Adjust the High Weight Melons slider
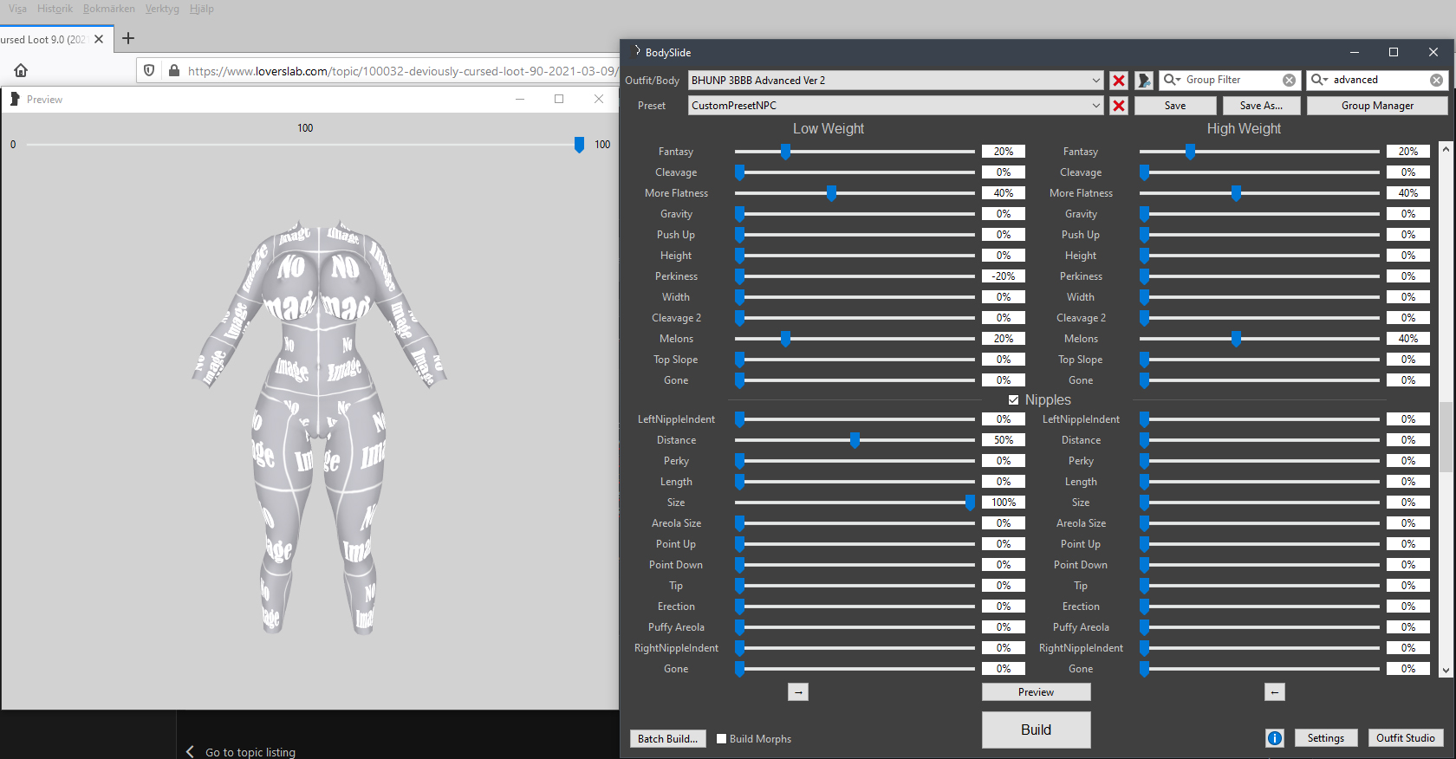The width and height of the screenshot is (1456, 759). pos(1236,339)
